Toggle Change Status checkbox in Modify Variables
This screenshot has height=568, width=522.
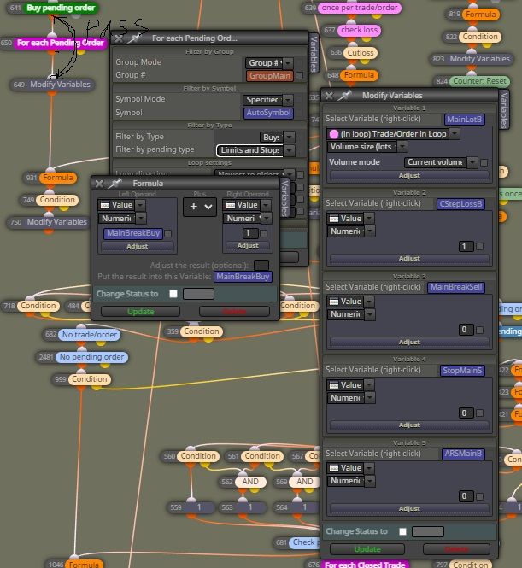coord(402,531)
